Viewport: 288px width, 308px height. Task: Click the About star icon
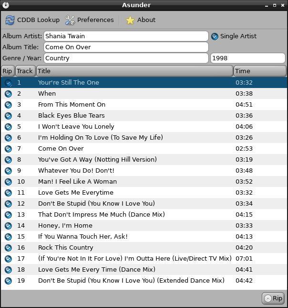point(130,20)
